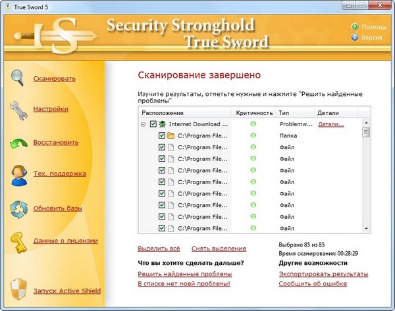The height and width of the screenshot is (311, 395).
Task: Collapse the Internet Download tree node
Action: coord(143,124)
